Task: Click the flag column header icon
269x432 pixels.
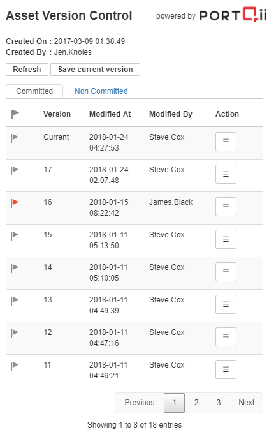Action: tap(15, 114)
